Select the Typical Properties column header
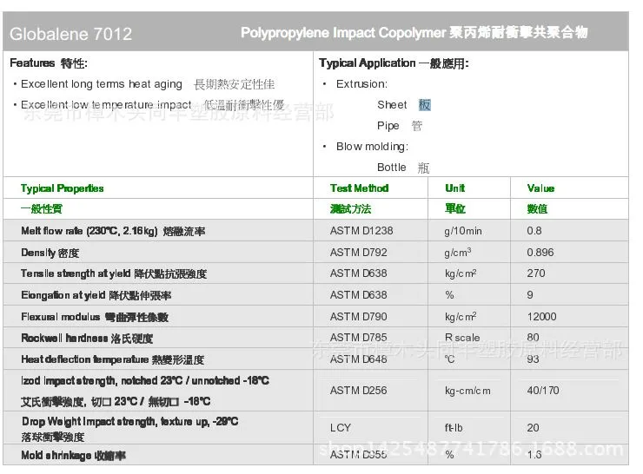 point(62,188)
